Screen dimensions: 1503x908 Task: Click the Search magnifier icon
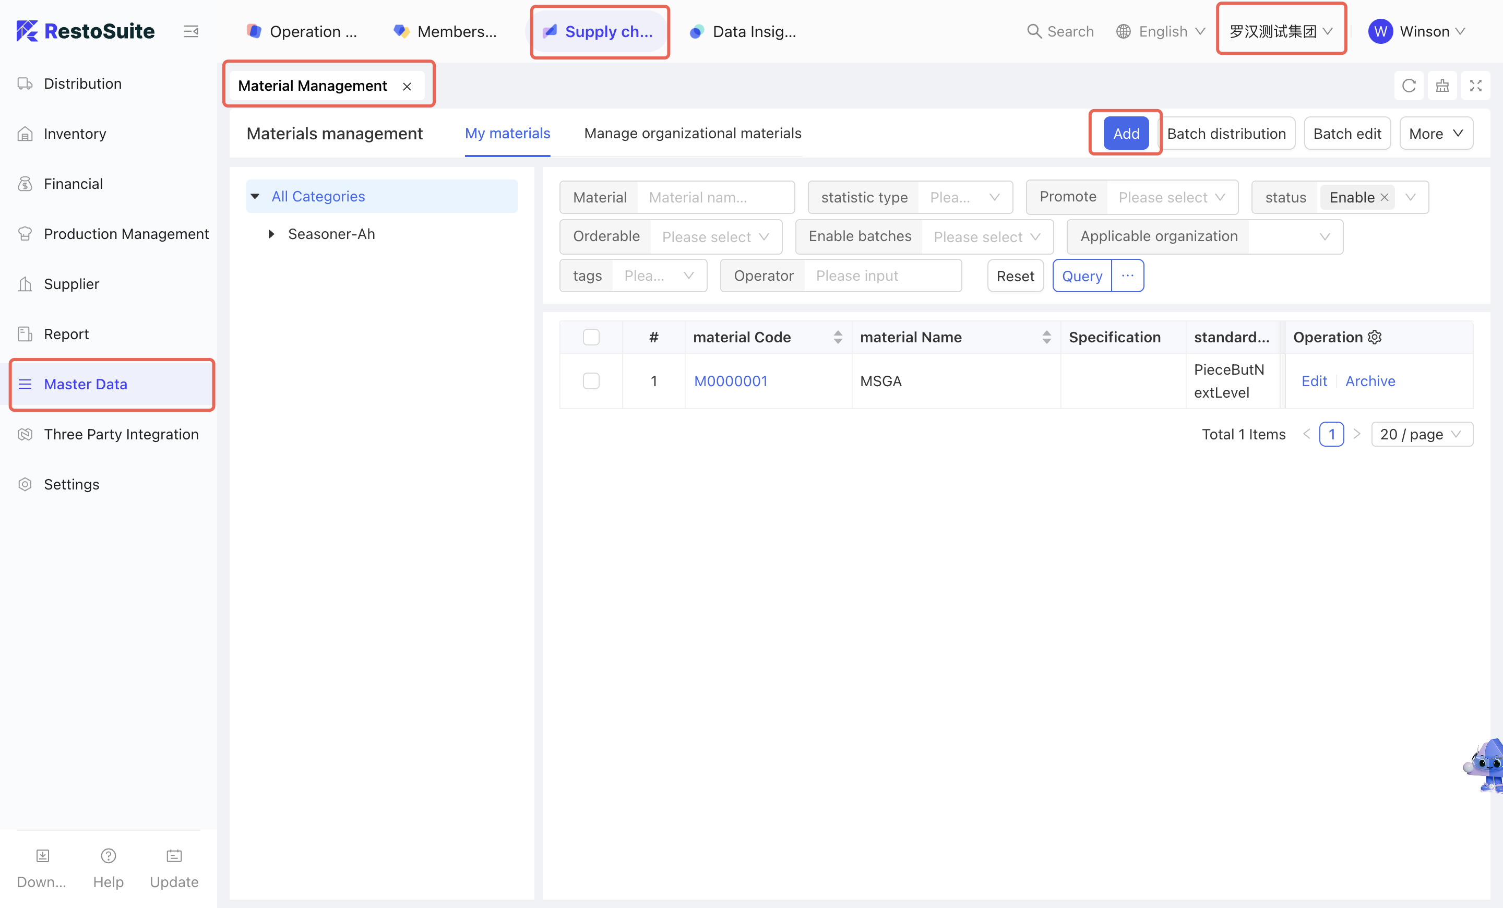[1034, 31]
